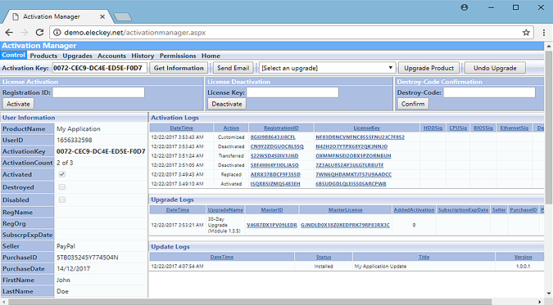Sort Activation Logs by CPUSig column
This screenshot has height=305, width=553.
coord(458,128)
